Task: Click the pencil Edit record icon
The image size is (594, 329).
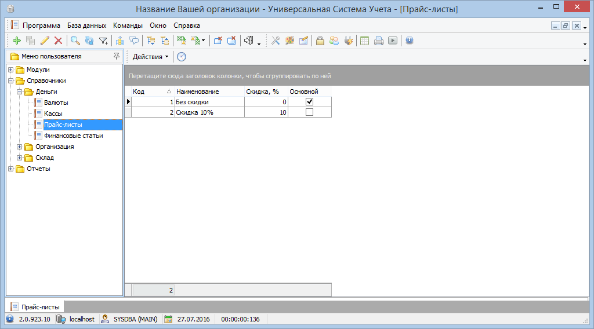Action: (45, 41)
